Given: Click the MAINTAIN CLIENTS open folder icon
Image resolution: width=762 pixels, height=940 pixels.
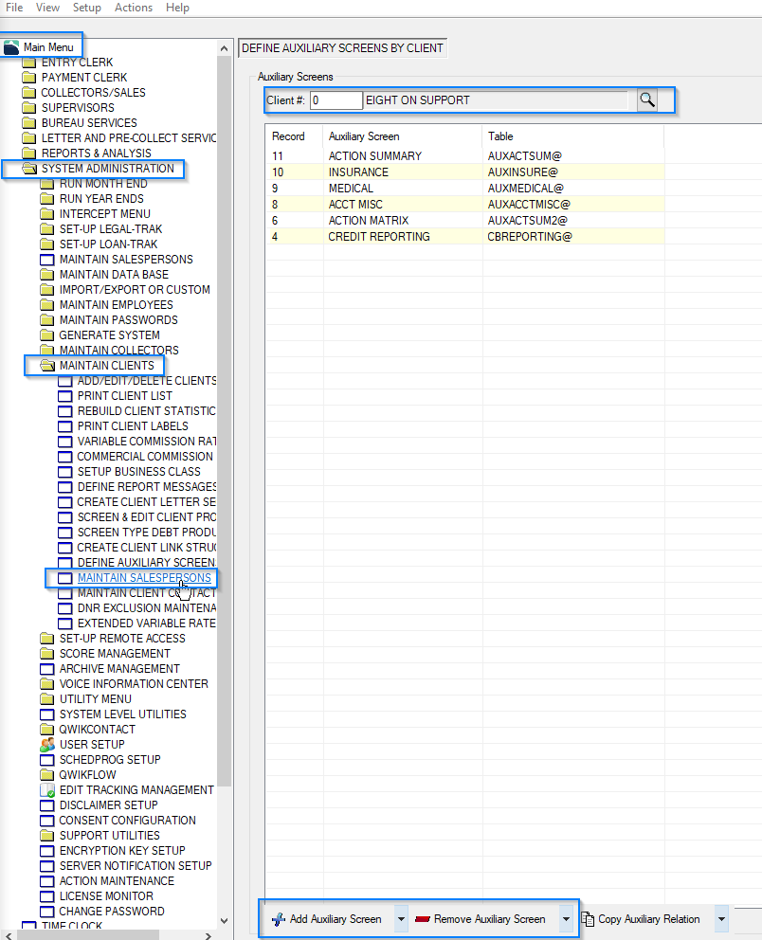Looking at the screenshot, I should (x=47, y=365).
